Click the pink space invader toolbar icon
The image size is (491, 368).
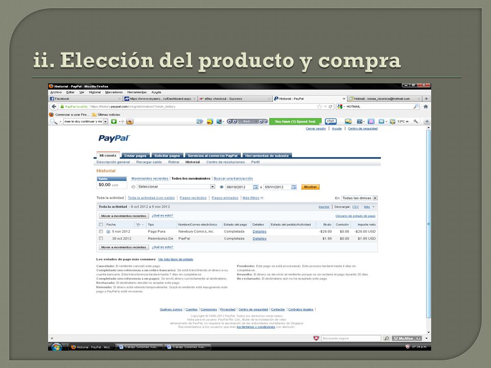click(x=371, y=122)
